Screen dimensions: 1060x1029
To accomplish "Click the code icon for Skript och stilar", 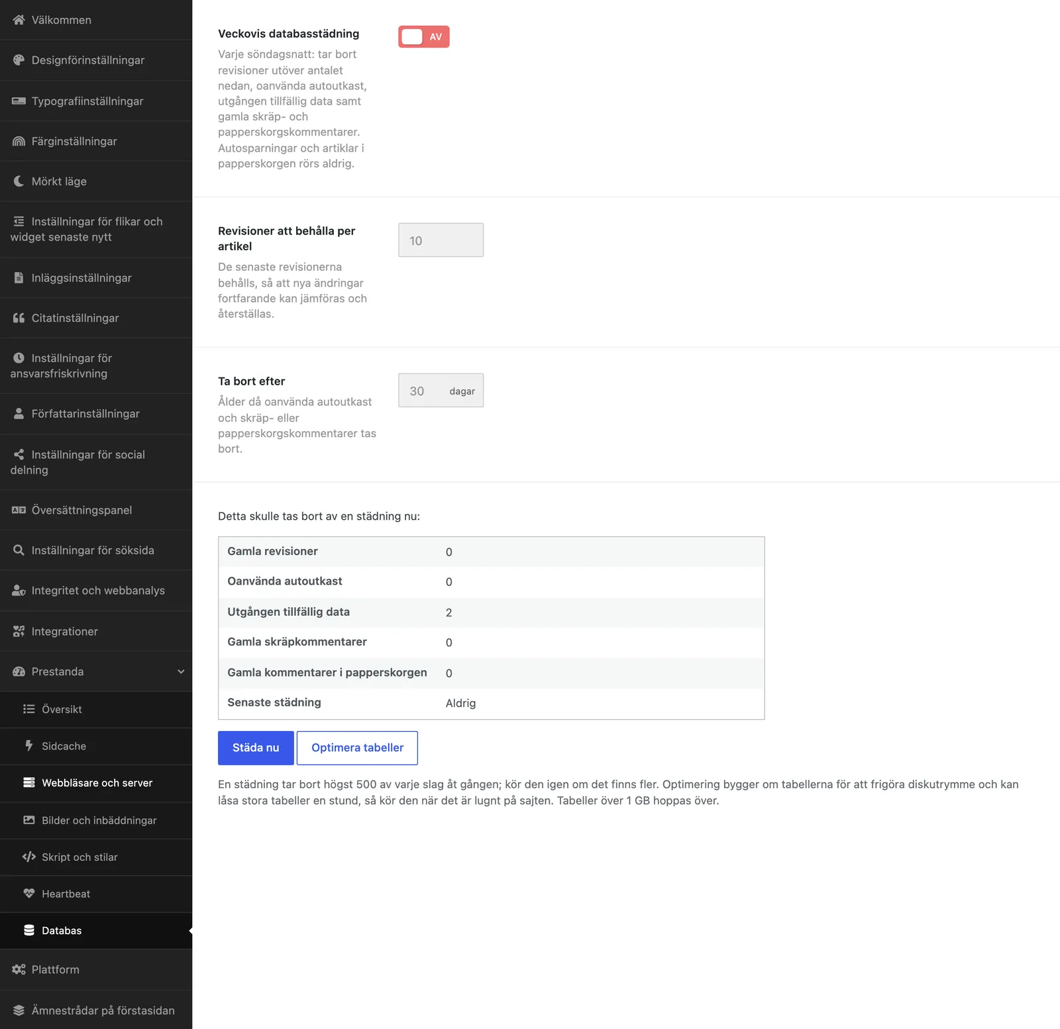I will click(x=29, y=857).
